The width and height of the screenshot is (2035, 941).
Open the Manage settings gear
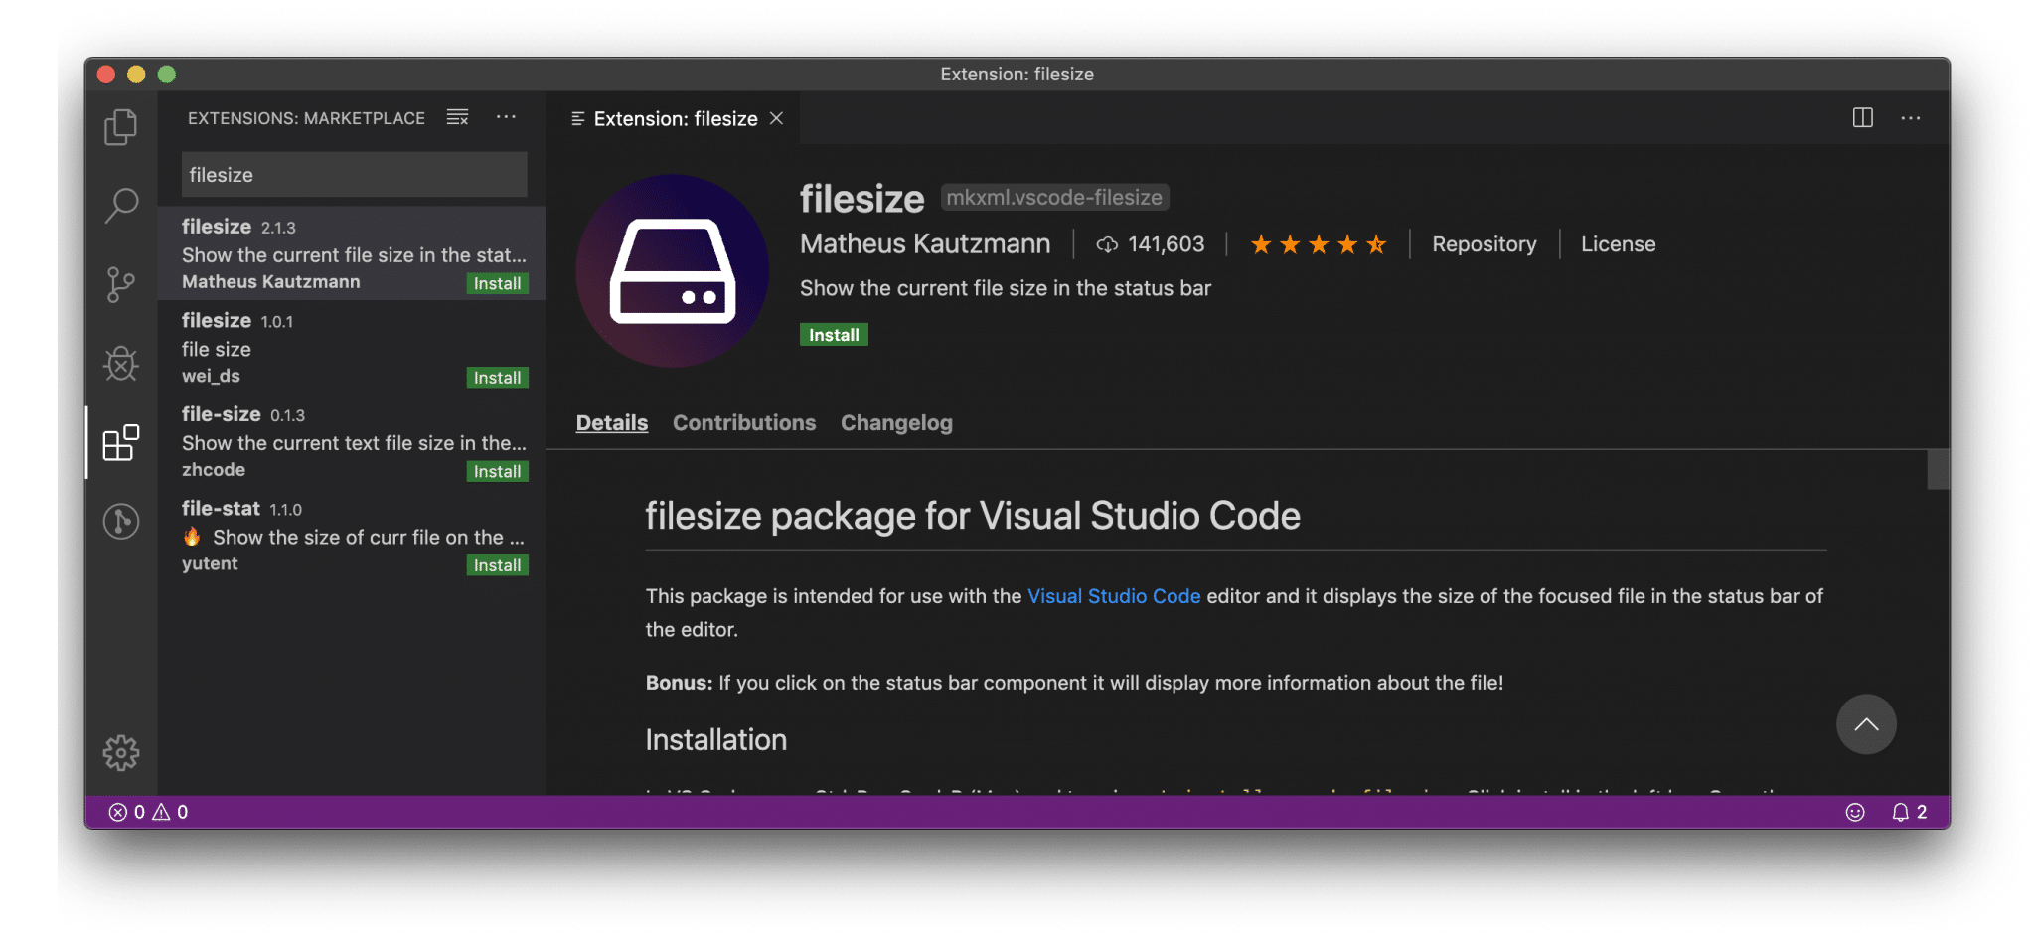(x=120, y=752)
